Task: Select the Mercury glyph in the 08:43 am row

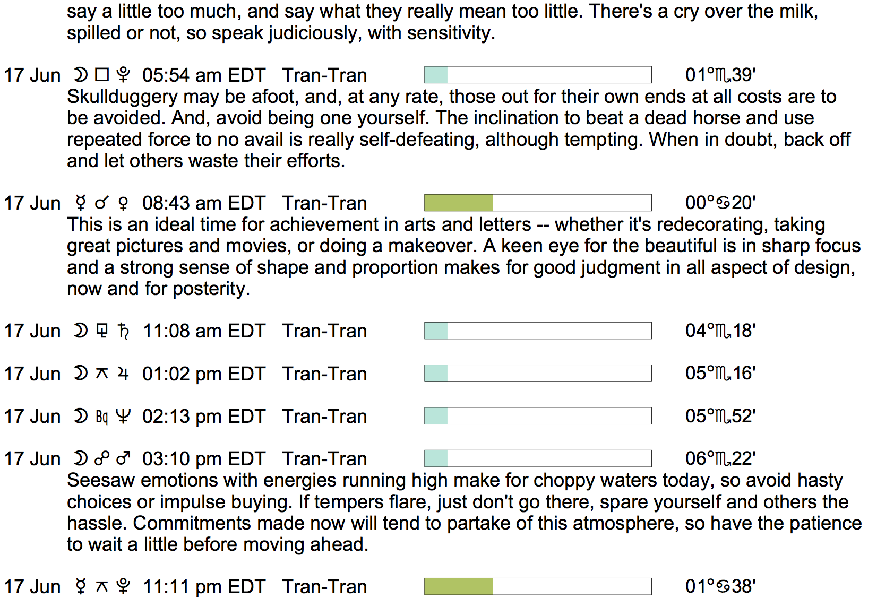Action: coord(81,203)
